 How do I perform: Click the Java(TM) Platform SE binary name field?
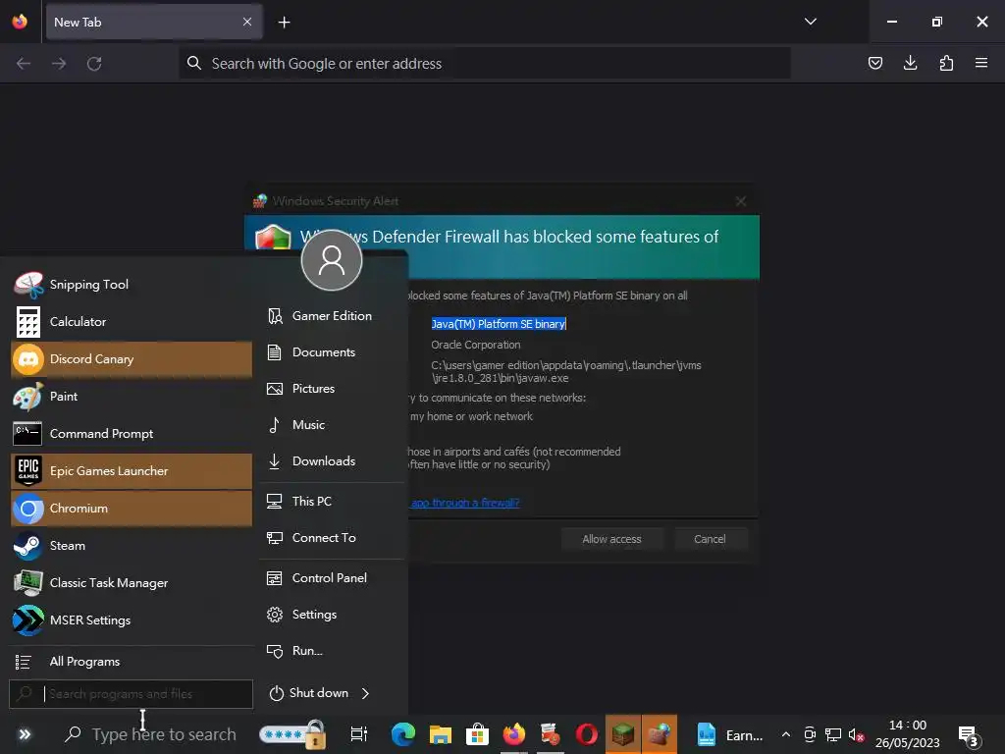click(498, 324)
